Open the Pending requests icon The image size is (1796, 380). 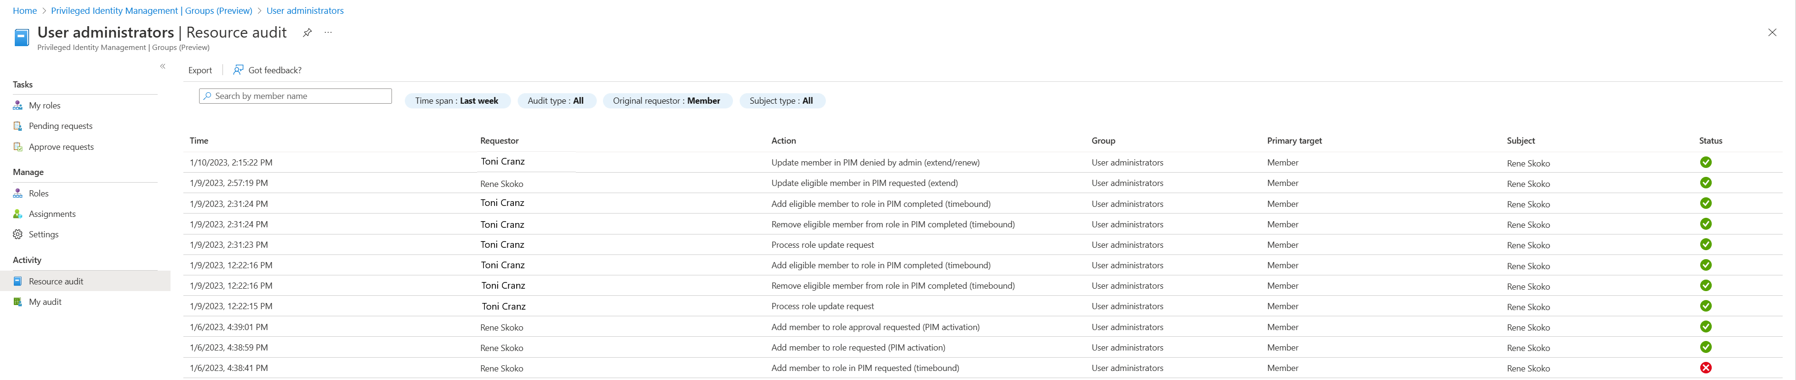[x=18, y=126]
